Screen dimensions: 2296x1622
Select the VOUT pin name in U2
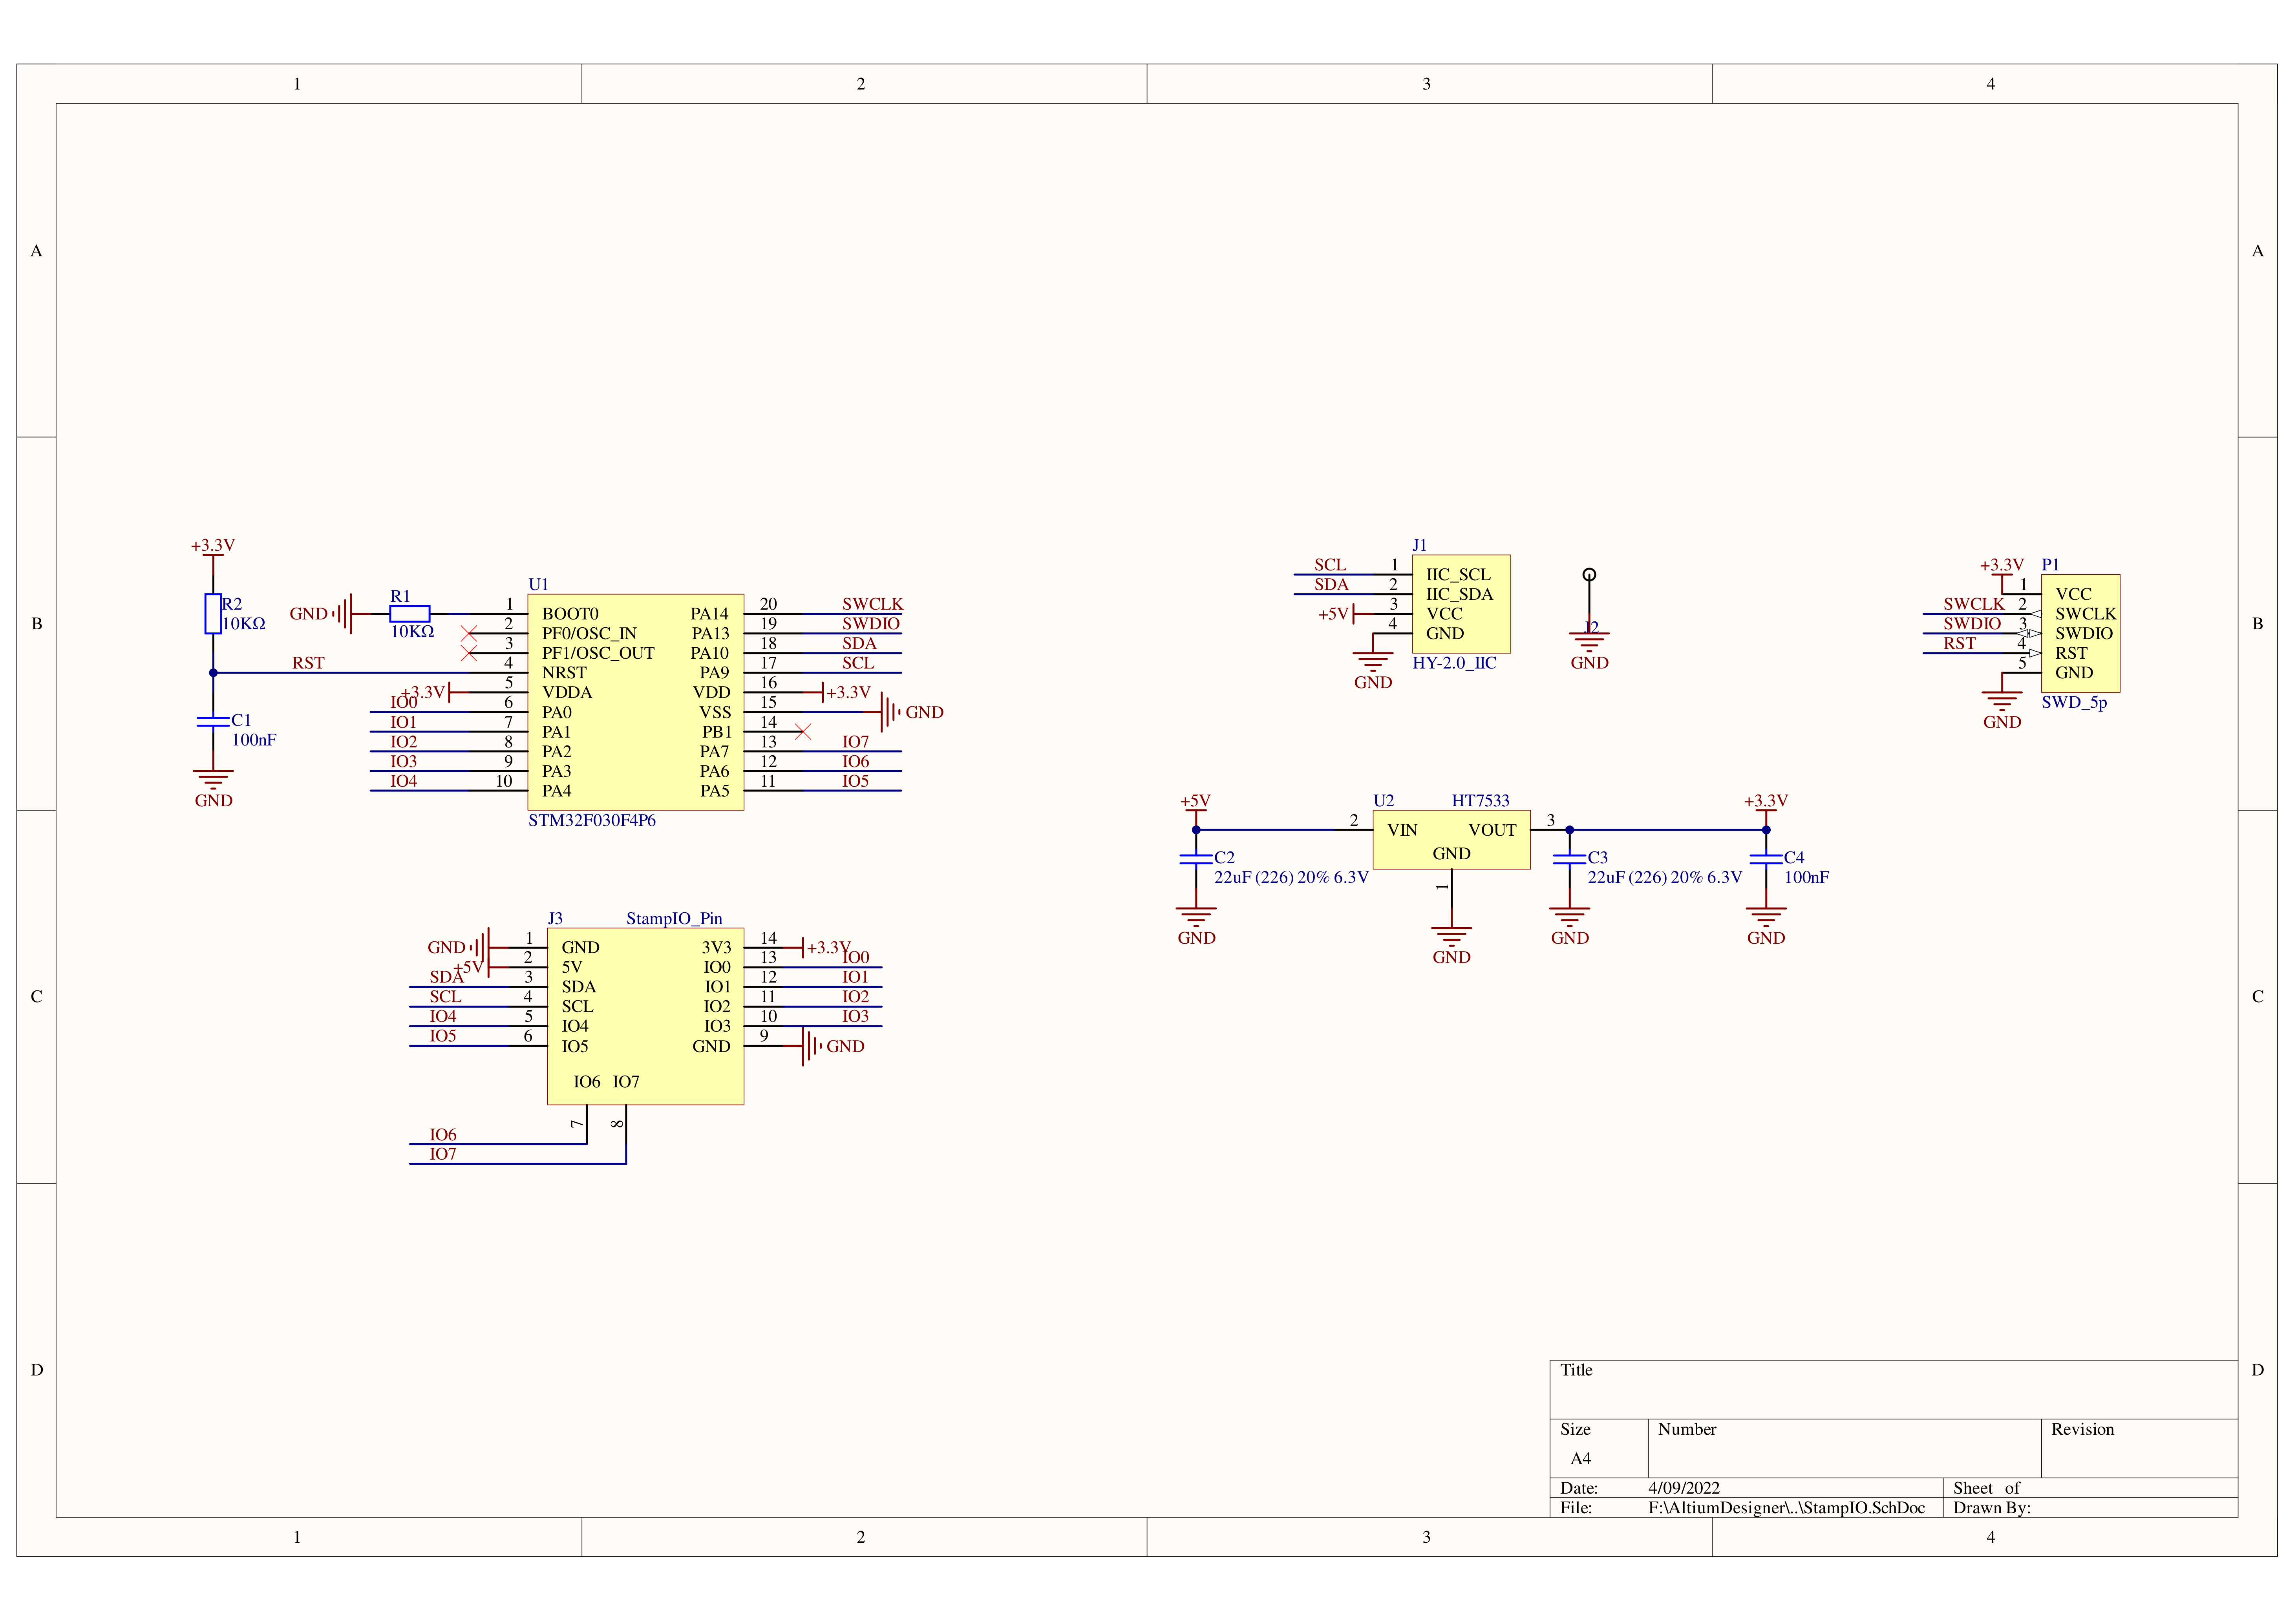(x=1492, y=830)
